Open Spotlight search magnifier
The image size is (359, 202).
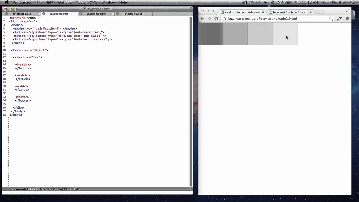click(x=352, y=3)
